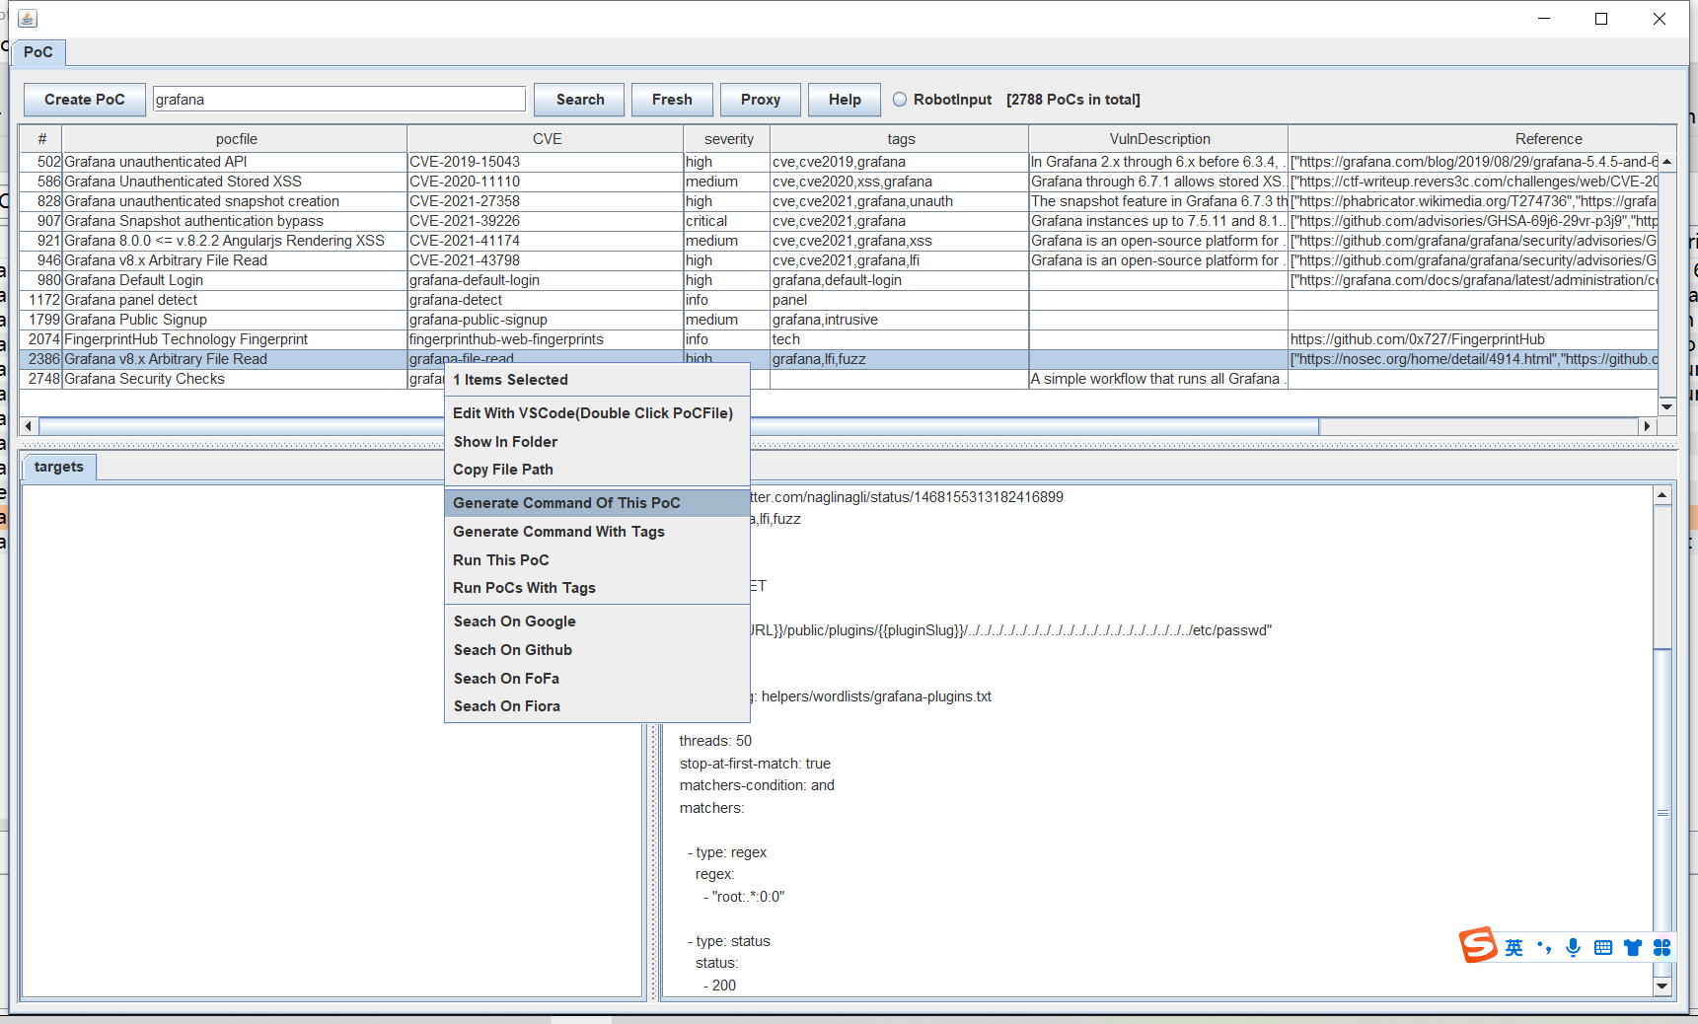Sort table by severity column header
The height and width of the screenshot is (1024, 1698).
[x=727, y=139]
